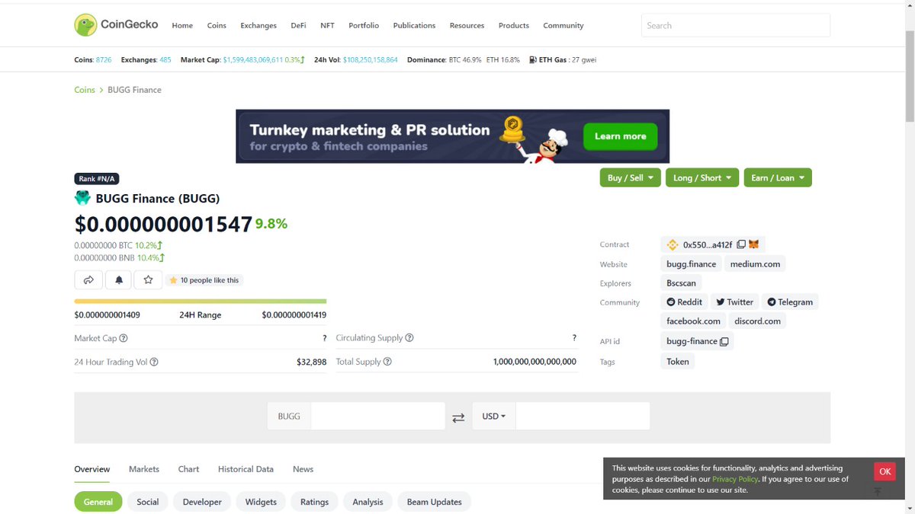This screenshot has height=514, width=915.
Task: Open the Reddit community link
Action: click(685, 302)
